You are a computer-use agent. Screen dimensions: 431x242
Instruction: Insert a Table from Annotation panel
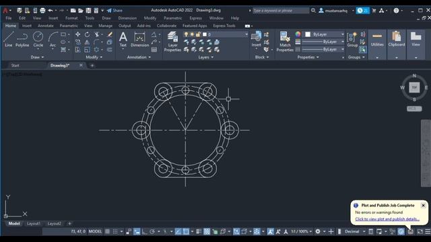click(154, 50)
